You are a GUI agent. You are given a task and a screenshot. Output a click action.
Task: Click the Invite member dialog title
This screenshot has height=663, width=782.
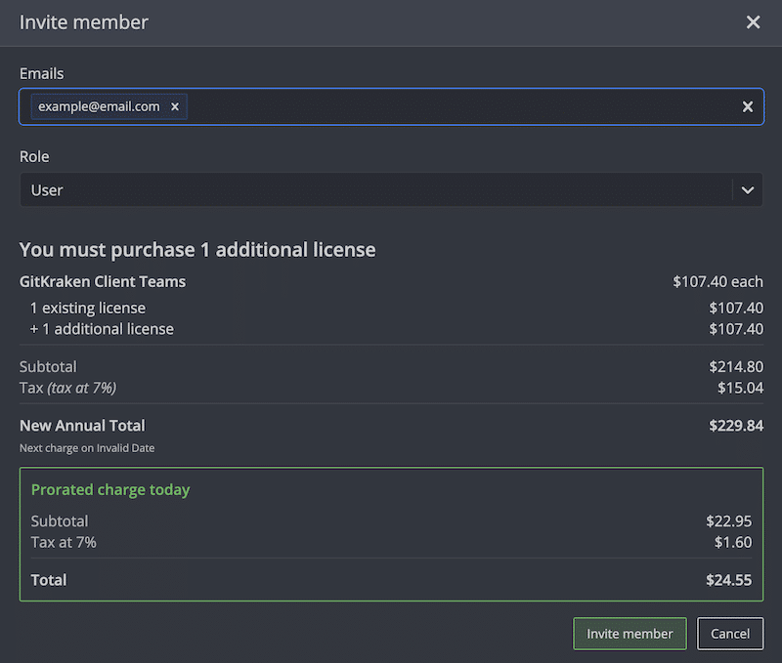84,22
